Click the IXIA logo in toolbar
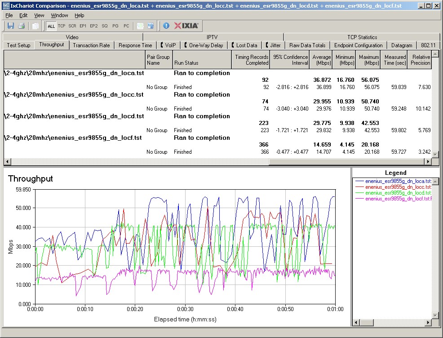 tap(186, 26)
